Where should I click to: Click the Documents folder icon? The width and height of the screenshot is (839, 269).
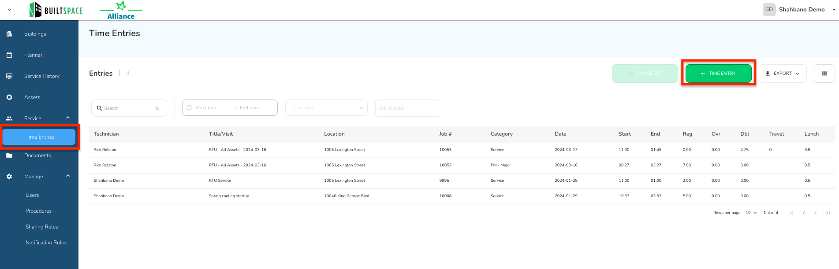[9, 155]
